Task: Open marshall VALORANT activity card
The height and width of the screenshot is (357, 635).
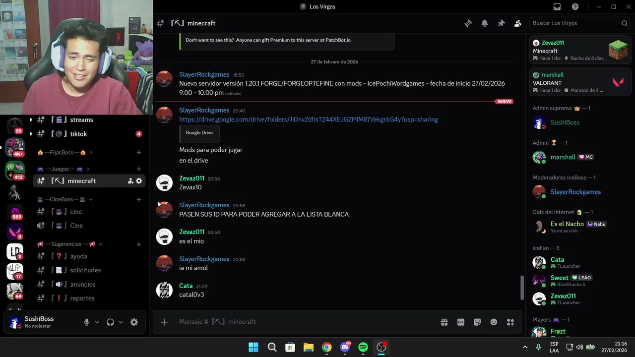Action: click(580, 82)
